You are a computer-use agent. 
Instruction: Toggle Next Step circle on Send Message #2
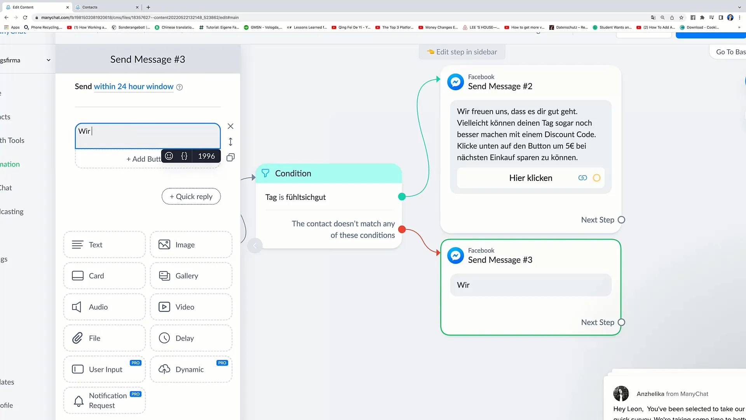(622, 219)
